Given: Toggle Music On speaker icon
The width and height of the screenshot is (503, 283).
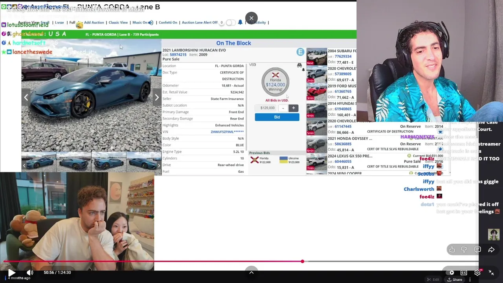Looking at the screenshot, I should tap(150, 22).
